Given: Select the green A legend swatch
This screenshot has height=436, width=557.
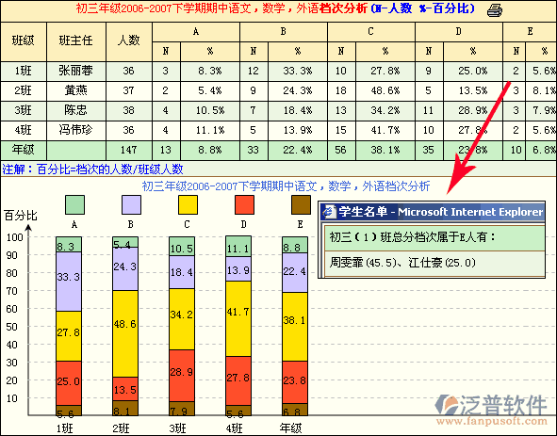Looking at the screenshot, I should (x=74, y=205).
